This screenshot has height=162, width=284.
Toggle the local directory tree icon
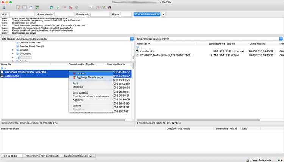pos(25,8)
